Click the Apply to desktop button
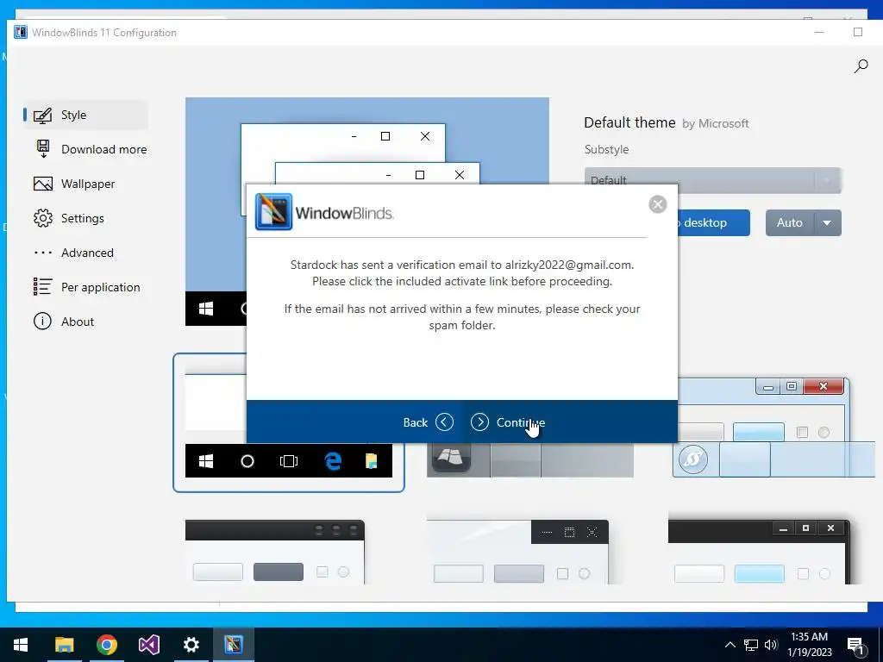This screenshot has height=662, width=883. click(x=713, y=223)
